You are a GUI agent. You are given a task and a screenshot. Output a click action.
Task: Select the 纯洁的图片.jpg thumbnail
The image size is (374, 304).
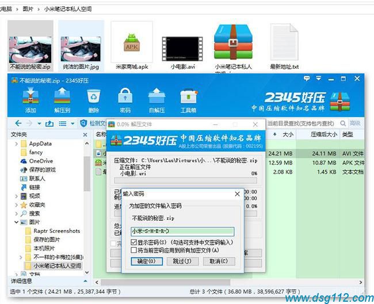[x=81, y=46]
